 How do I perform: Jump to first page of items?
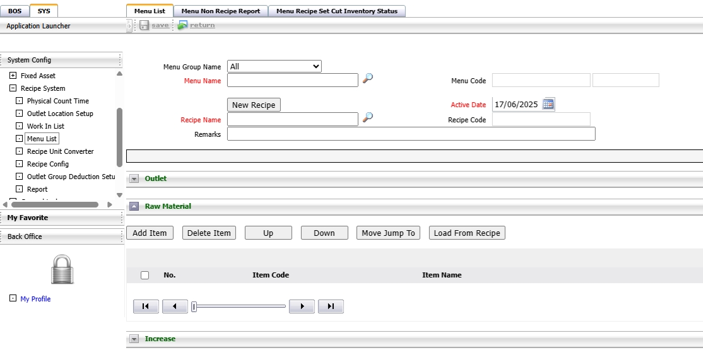pyautogui.click(x=146, y=306)
